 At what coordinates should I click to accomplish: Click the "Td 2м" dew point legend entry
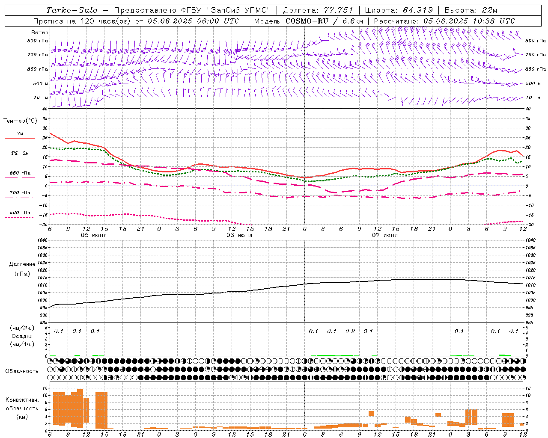click(20, 153)
